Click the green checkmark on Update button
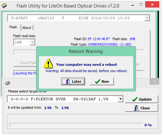Screen dimensions: 163x136 (x=135, y=99)
